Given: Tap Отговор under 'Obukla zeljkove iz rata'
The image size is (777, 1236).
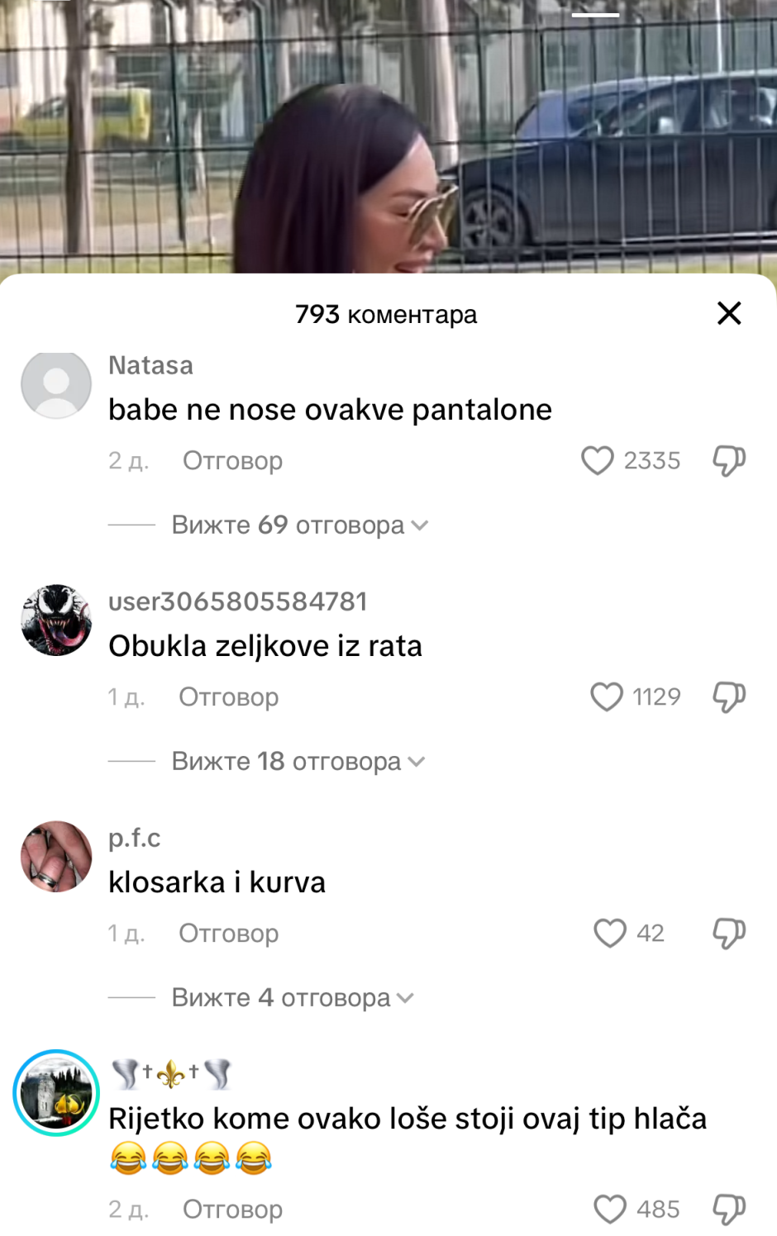Looking at the screenshot, I should 229,696.
